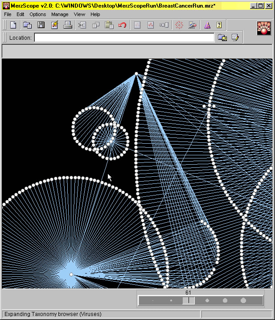Click the zoom slider thumb at 61
This screenshot has width=275, height=320.
pyautogui.click(x=189, y=301)
